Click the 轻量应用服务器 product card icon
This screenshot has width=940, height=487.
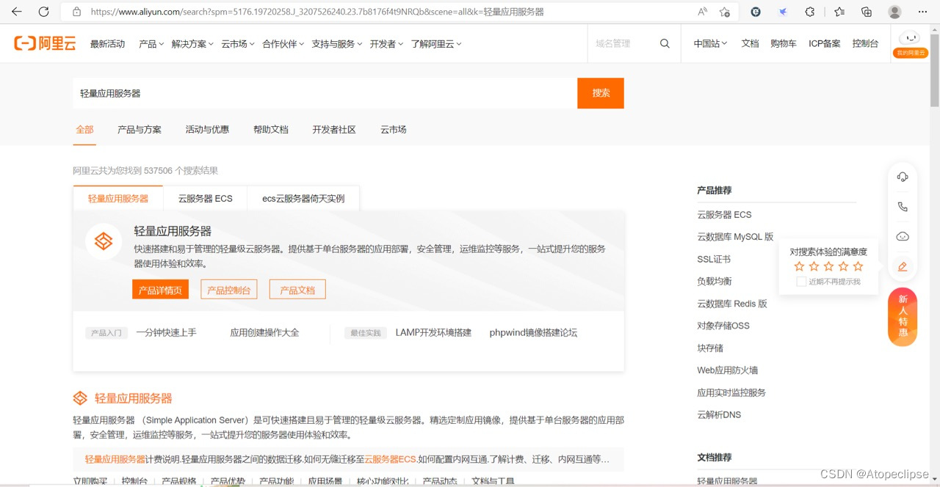tap(104, 241)
